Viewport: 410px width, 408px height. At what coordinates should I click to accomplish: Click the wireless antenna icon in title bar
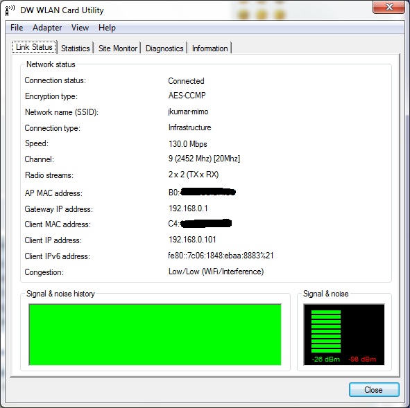10,10
